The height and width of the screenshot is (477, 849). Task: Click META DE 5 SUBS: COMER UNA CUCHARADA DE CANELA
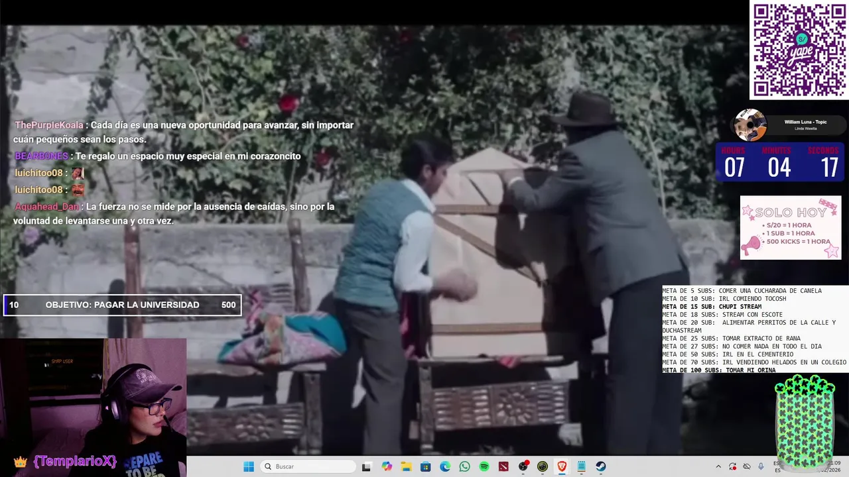point(742,290)
